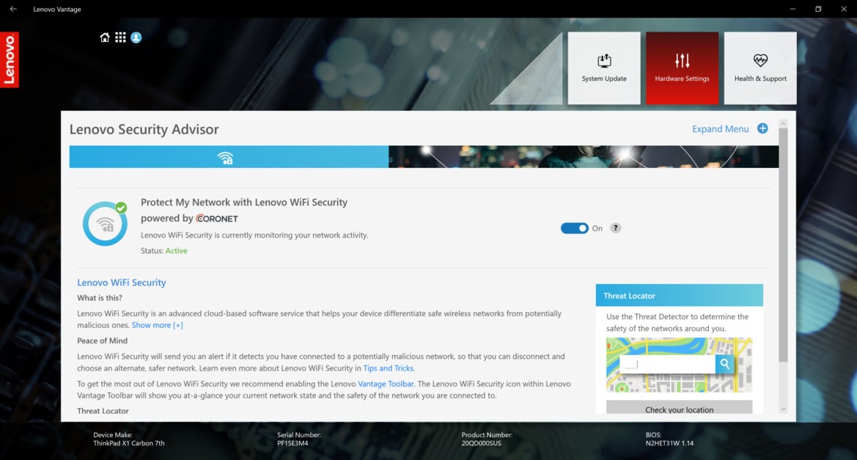Click the Check your location button

(x=680, y=407)
